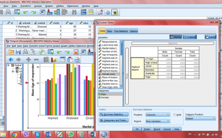The width and height of the screenshot is (222, 138).
Task: Click the Print icon in Data Editor toolbar
Action: [x=8, y=12]
